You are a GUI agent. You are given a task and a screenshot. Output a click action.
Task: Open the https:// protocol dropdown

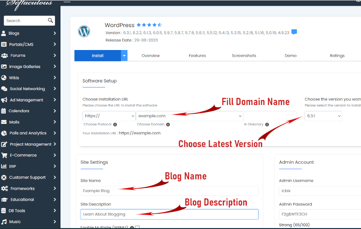click(x=109, y=116)
